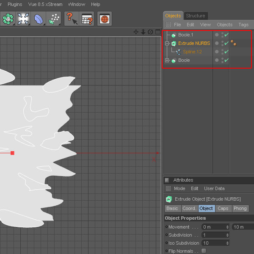Open Objects manager Objects menu
The width and height of the screenshot is (254, 254).
(x=224, y=25)
